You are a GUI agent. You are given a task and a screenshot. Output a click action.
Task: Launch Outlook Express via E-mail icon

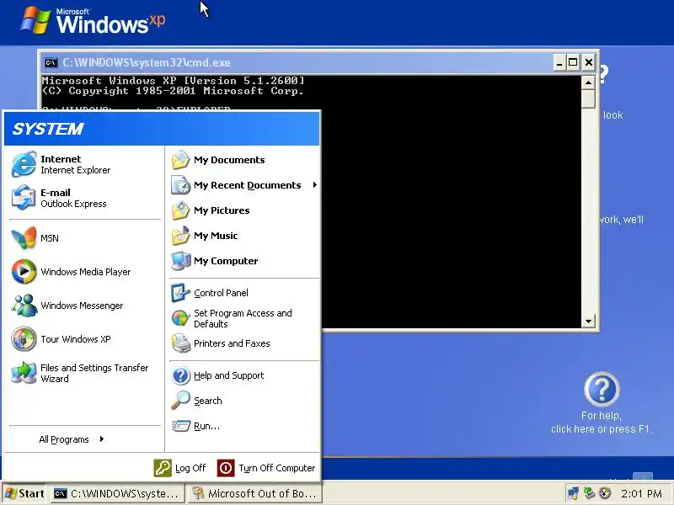[24, 198]
